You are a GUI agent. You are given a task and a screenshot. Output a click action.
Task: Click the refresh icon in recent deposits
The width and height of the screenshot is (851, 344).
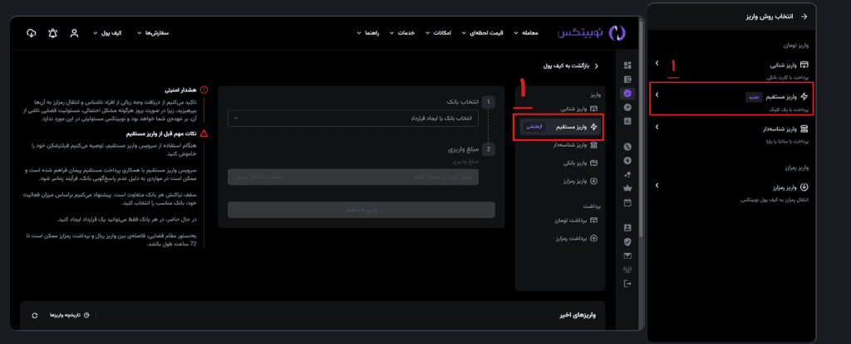pyautogui.click(x=34, y=316)
